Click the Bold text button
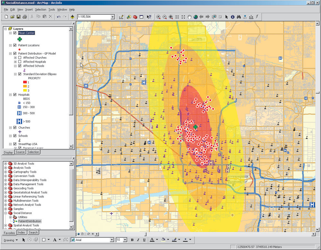This screenshot has height=250, width=321. pyautogui.click(x=132, y=240)
